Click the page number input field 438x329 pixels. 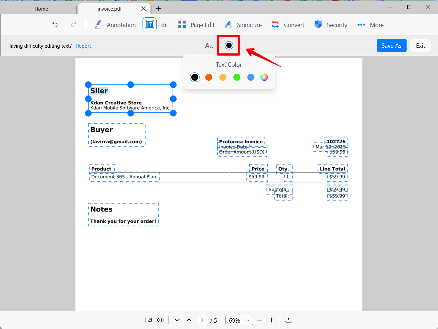pyautogui.click(x=202, y=320)
